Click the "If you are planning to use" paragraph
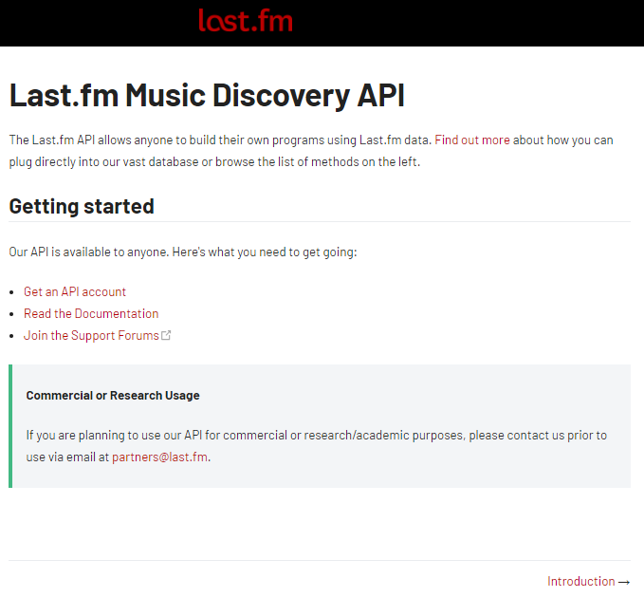Image resolution: width=644 pixels, height=597 pixels. tap(316, 435)
